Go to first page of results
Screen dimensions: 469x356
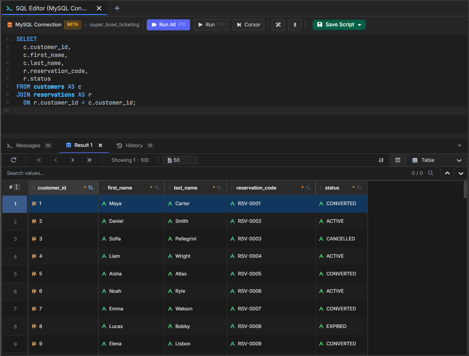click(x=39, y=160)
